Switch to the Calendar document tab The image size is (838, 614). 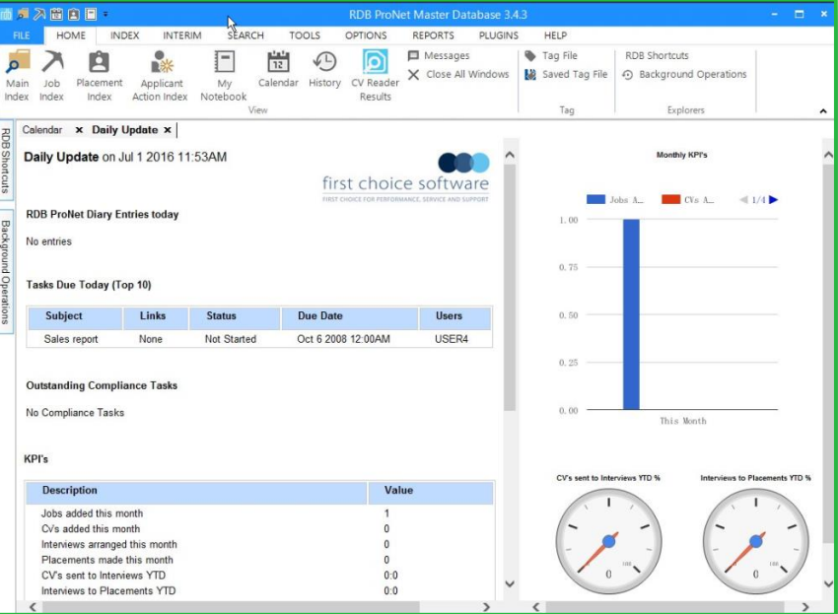pyautogui.click(x=42, y=130)
